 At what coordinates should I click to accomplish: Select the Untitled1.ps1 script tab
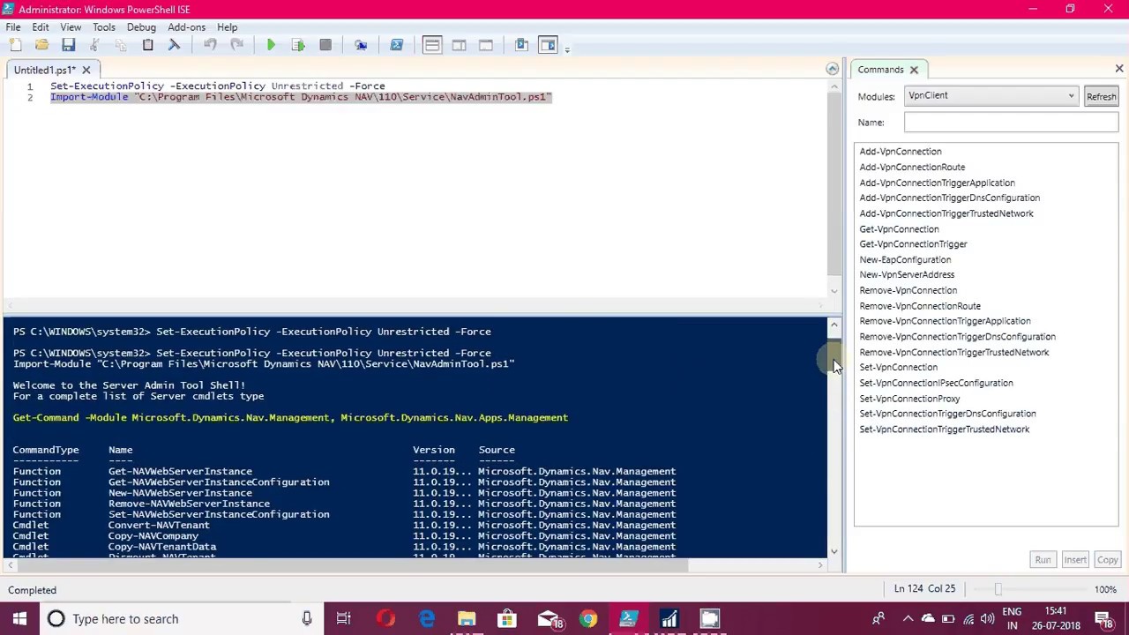pos(44,70)
